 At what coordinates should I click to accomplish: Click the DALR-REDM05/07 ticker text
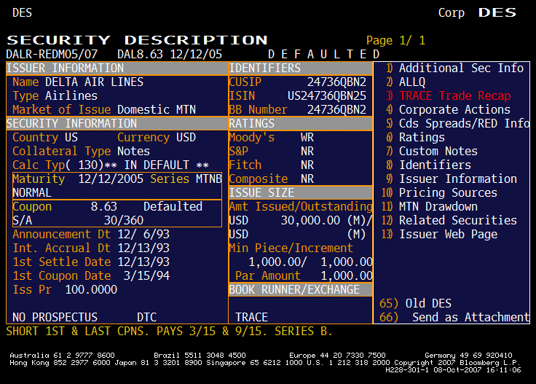52,55
